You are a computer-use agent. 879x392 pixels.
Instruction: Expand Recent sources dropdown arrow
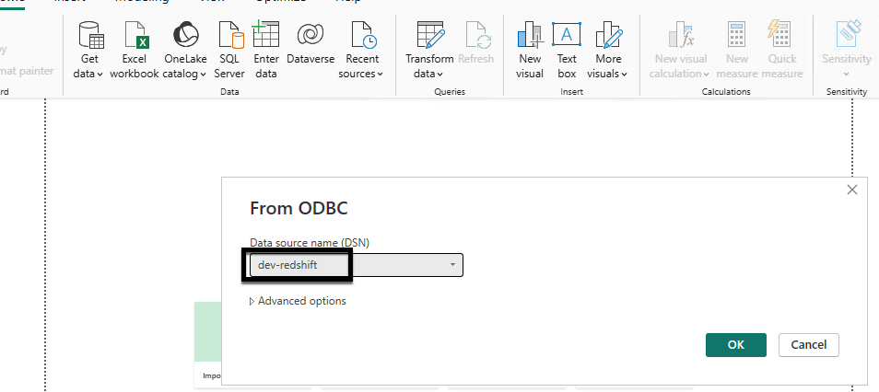coord(381,74)
